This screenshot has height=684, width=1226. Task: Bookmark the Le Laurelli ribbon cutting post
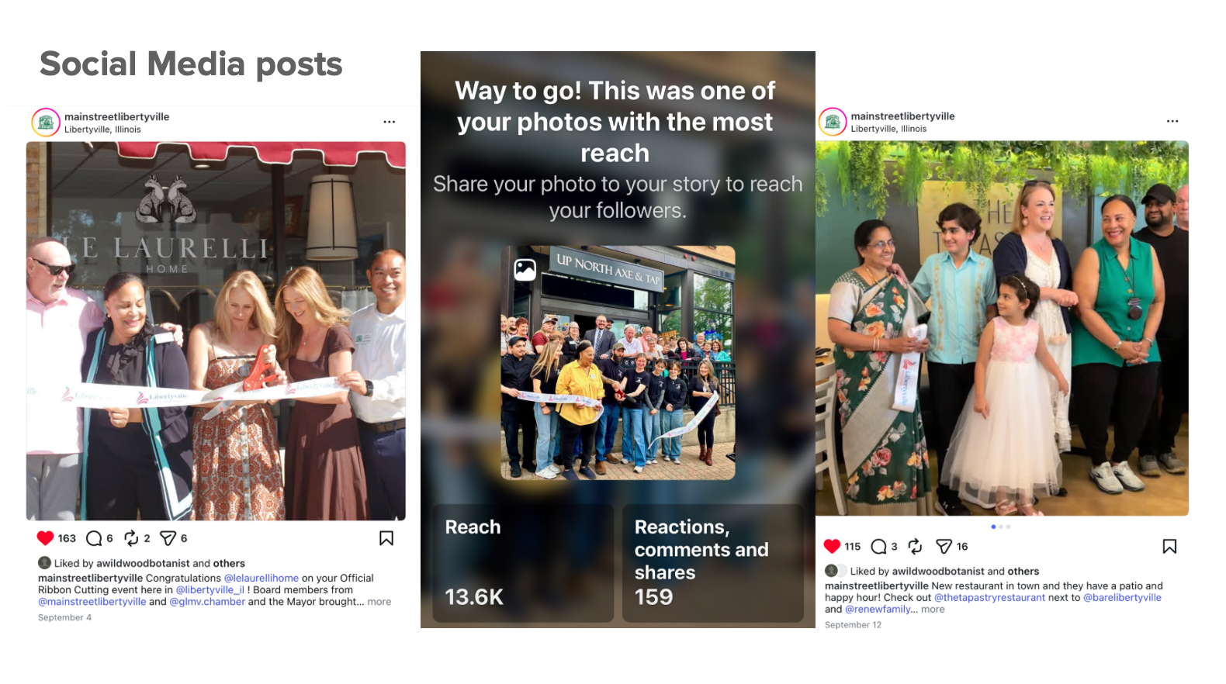pyautogui.click(x=386, y=538)
